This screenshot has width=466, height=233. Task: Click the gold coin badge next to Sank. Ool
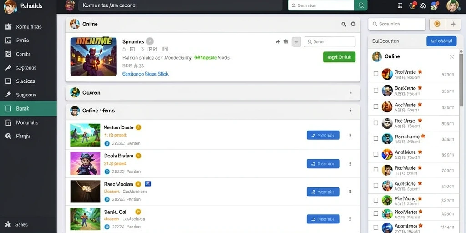138,212
